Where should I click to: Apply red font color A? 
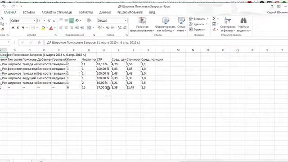coord(51,28)
